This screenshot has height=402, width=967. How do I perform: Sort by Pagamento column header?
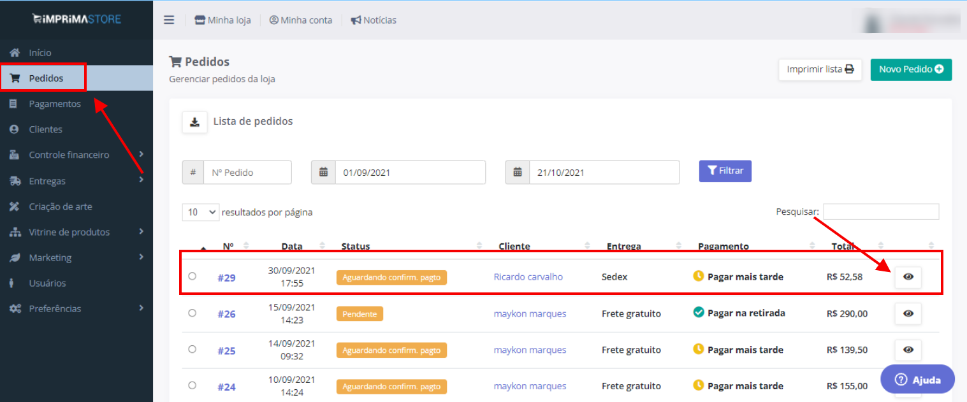click(x=723, y=246)
